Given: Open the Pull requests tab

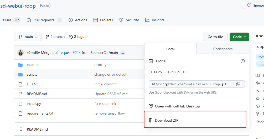Looking at the screenshot, I should pyautogui.click(x=45, y=20).
